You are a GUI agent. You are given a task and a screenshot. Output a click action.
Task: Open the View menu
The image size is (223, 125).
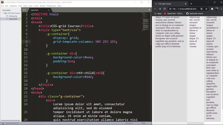[x=25, y=6]
